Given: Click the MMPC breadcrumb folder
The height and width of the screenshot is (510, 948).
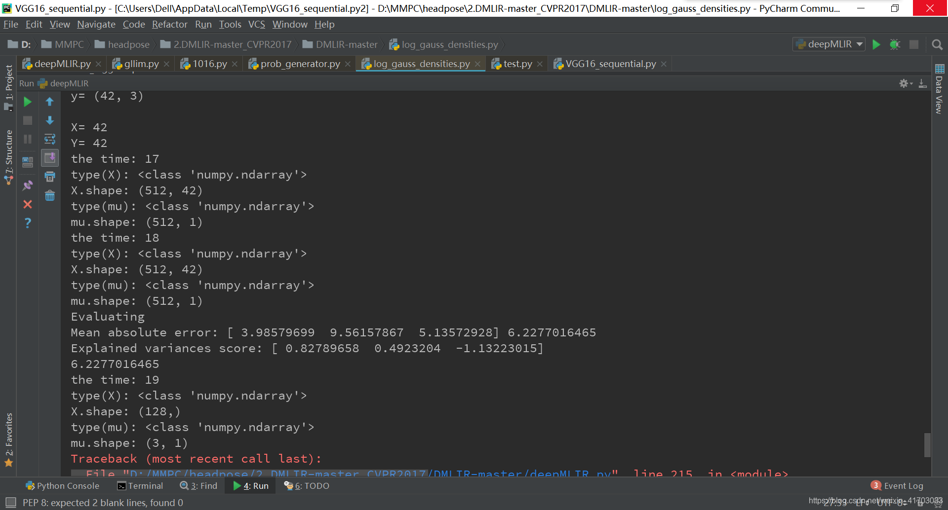Looking at the screenshot, I should pos(63,44).
